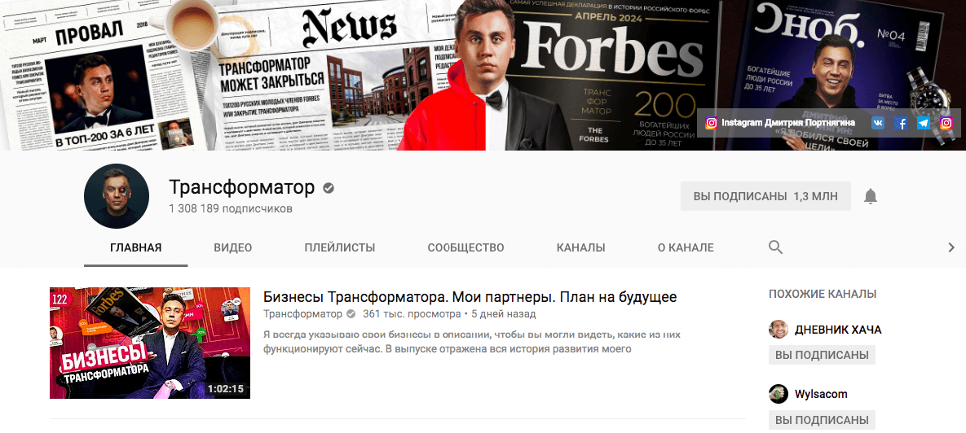Click the 1:02:15 duration badge on the thumbnail

coord(226,389)
